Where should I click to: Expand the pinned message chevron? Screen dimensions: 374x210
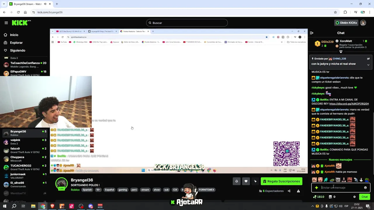(x=368, y=65)
